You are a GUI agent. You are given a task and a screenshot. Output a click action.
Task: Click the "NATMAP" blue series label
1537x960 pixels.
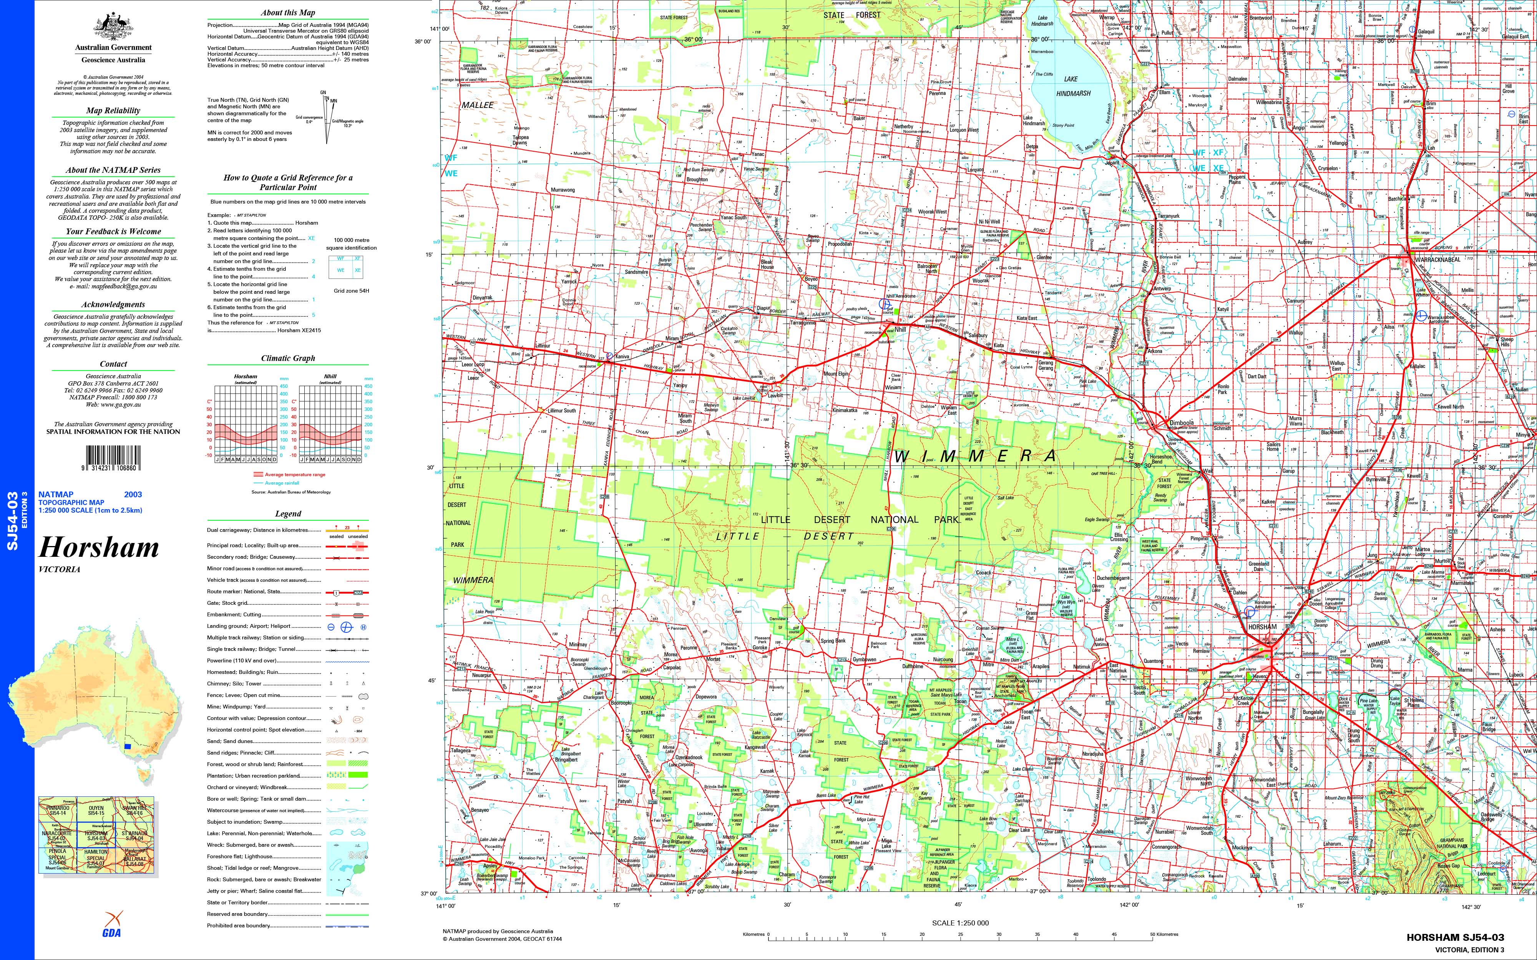coord(56,494)
